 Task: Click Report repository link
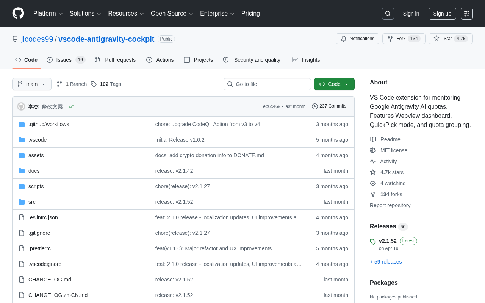click(390, 205)
